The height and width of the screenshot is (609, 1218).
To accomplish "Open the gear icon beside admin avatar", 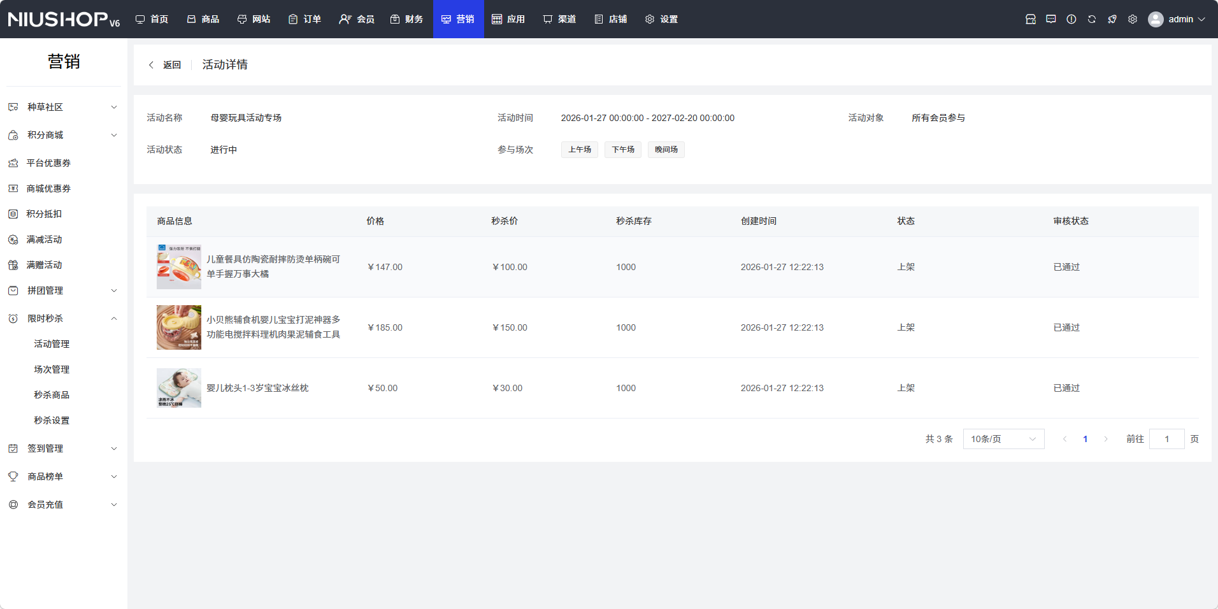I will 1132,19.
